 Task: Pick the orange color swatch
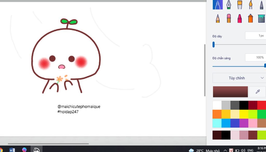[x=217, y=114]
